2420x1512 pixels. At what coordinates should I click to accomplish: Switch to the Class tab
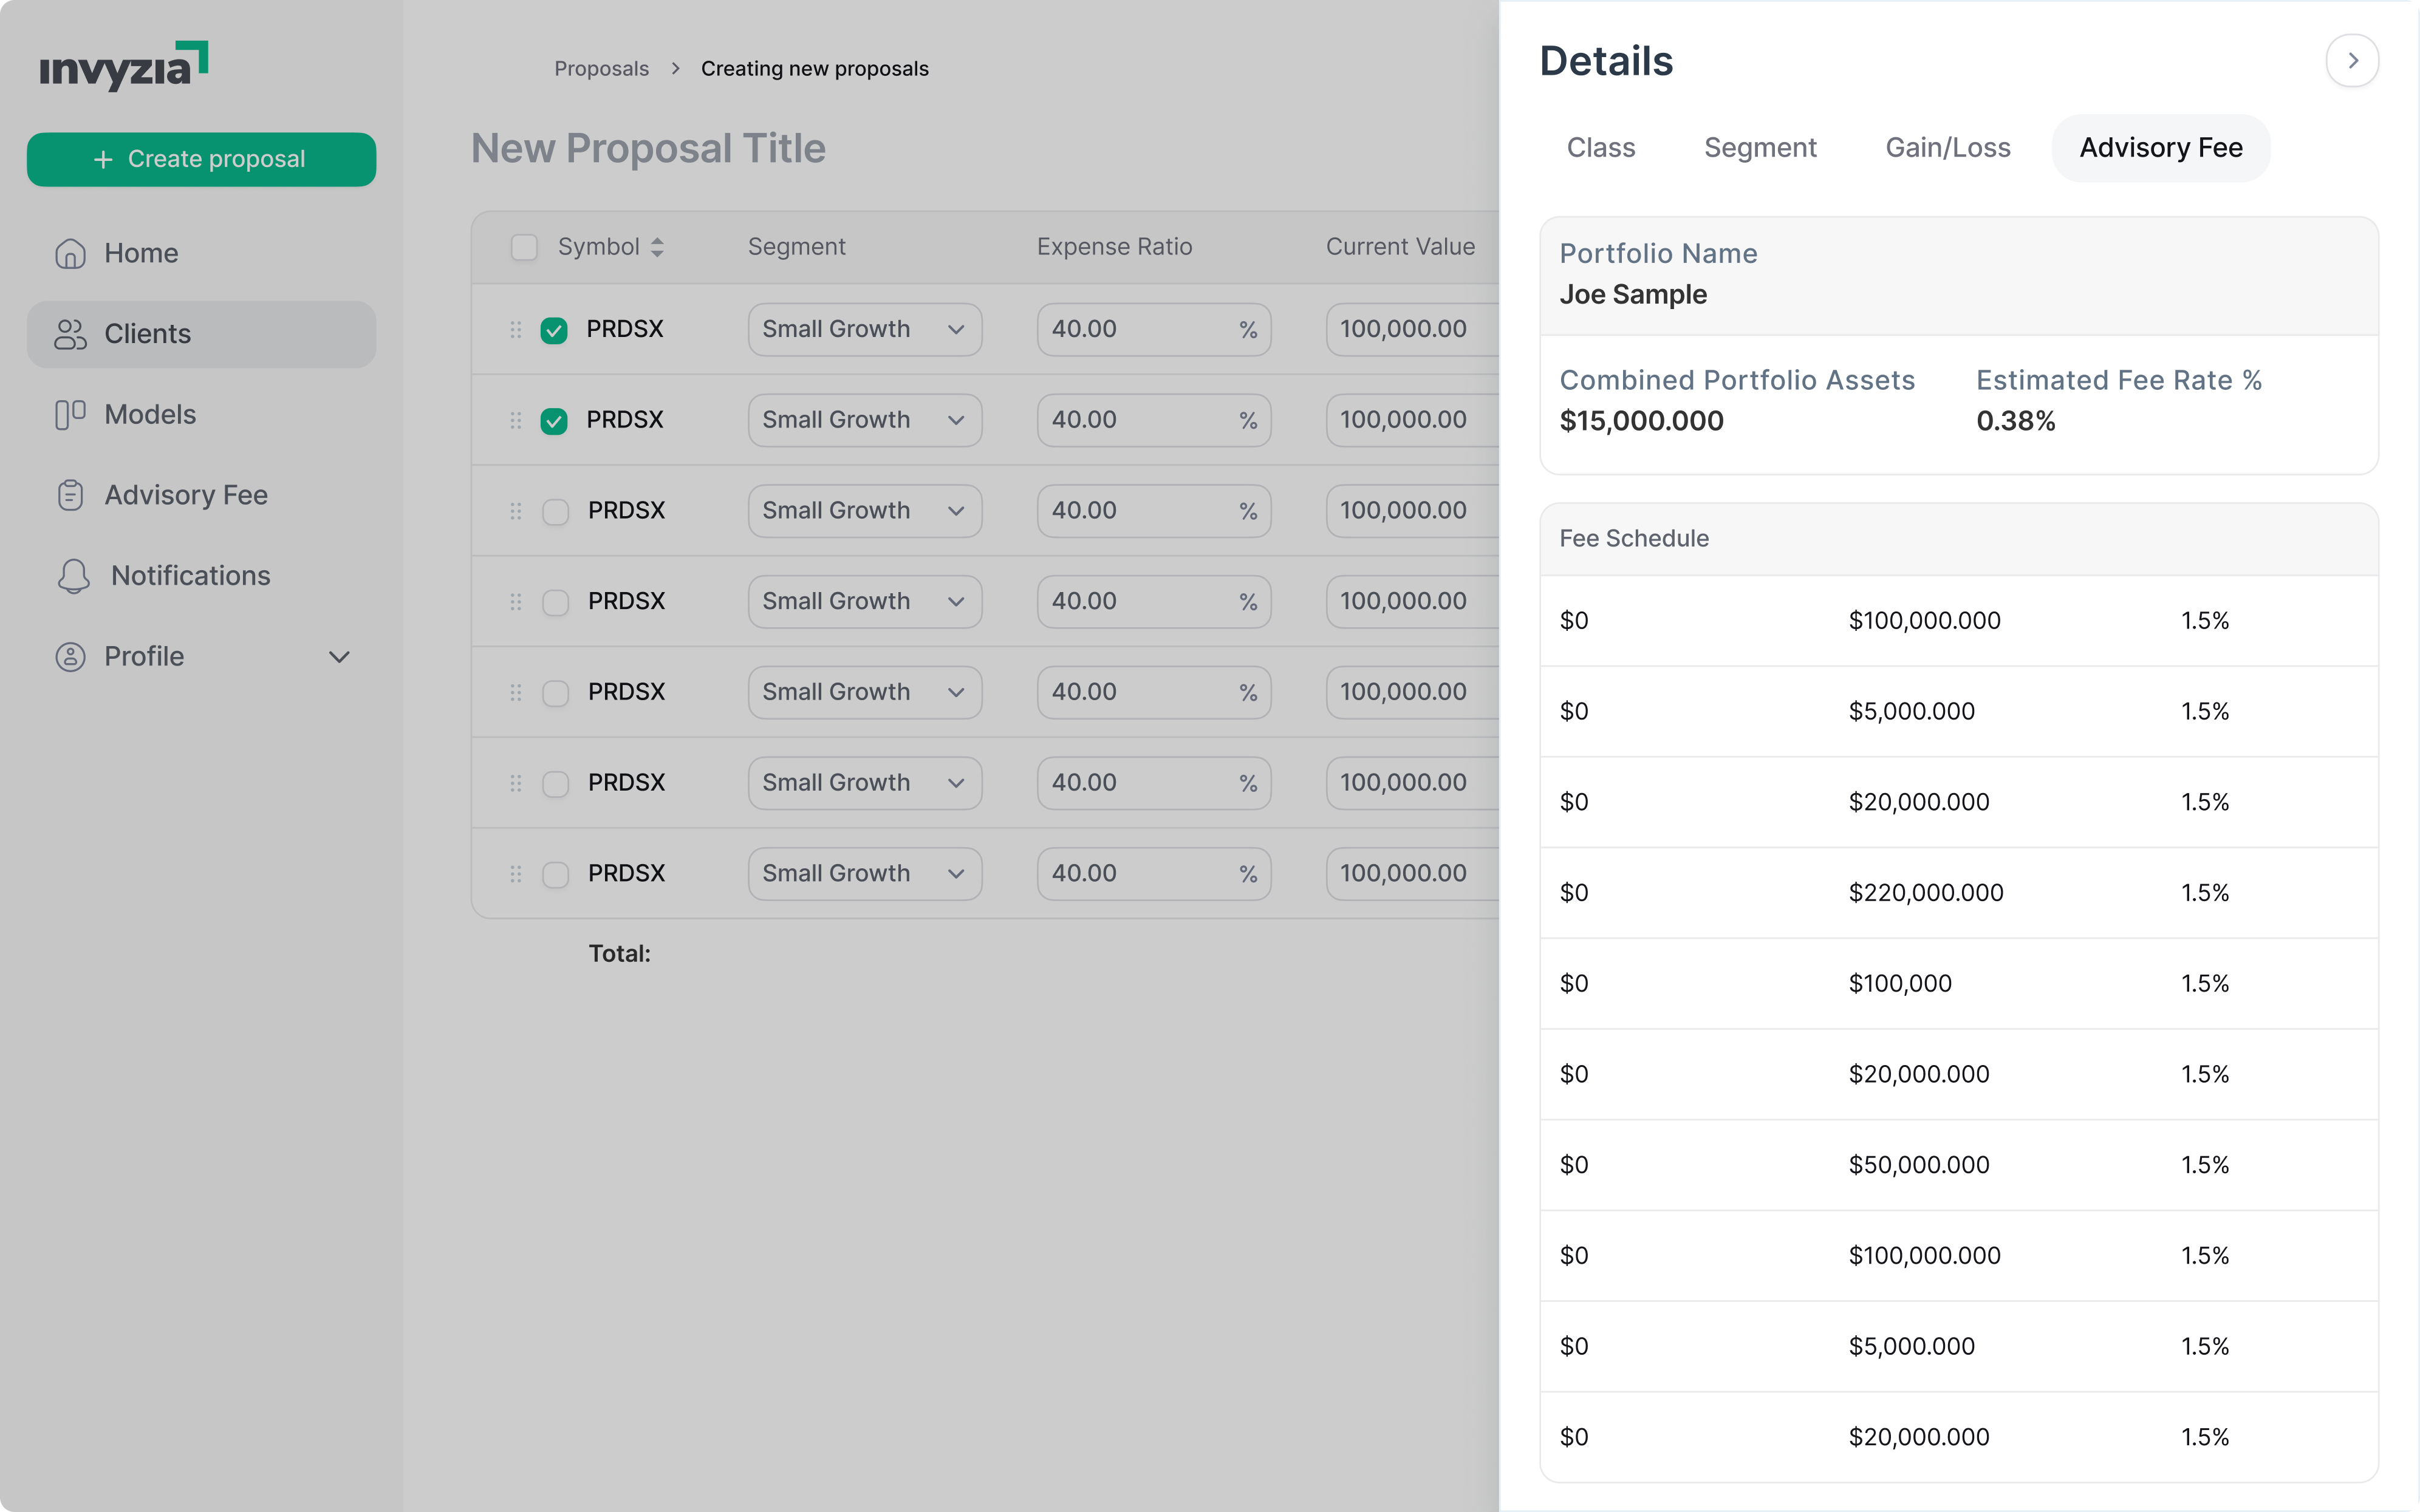coord(1600,148)
